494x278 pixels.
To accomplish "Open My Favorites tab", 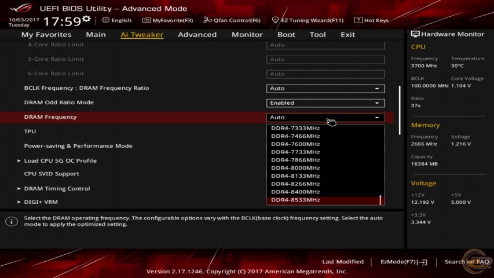I will click(46, 34).
